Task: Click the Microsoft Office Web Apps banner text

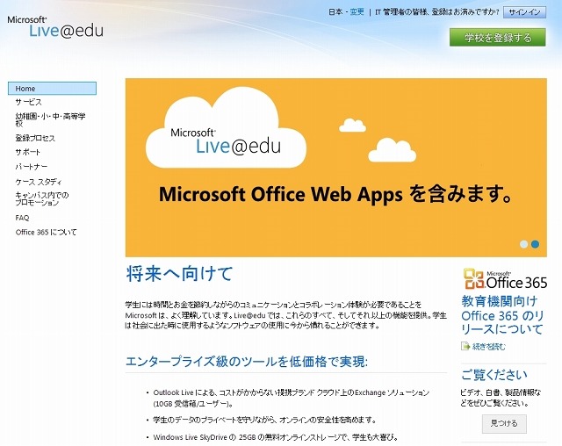Action: pos(335,194)
